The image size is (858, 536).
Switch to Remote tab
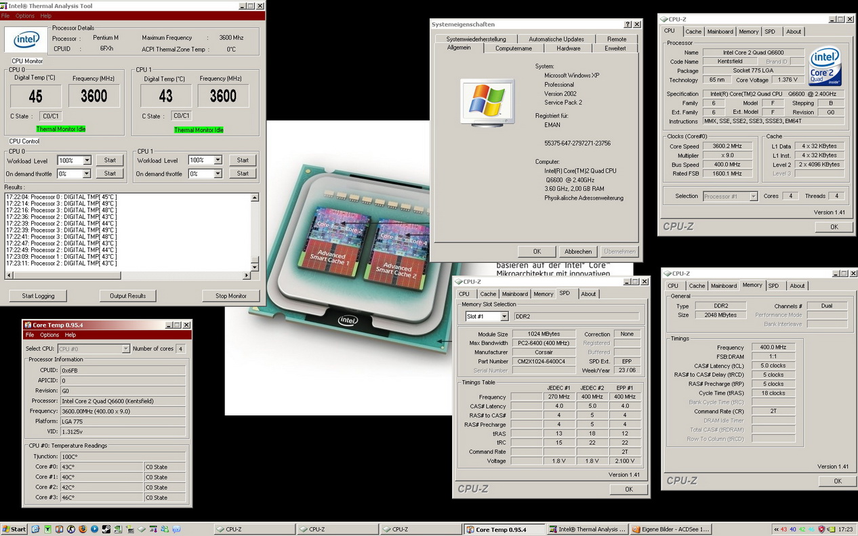617,39
